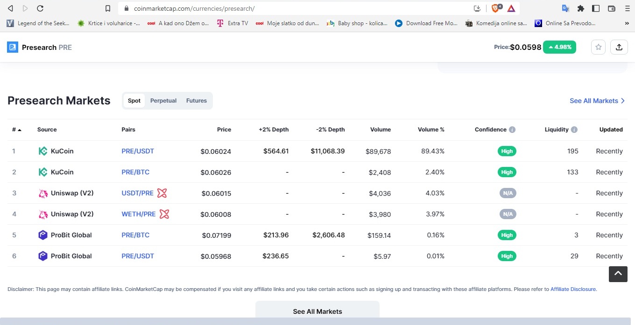The image size is (635, 325).
Task: Expand hidden bookmarks with the double chevron
Action: pyautogui.click(x=627, y=23)
